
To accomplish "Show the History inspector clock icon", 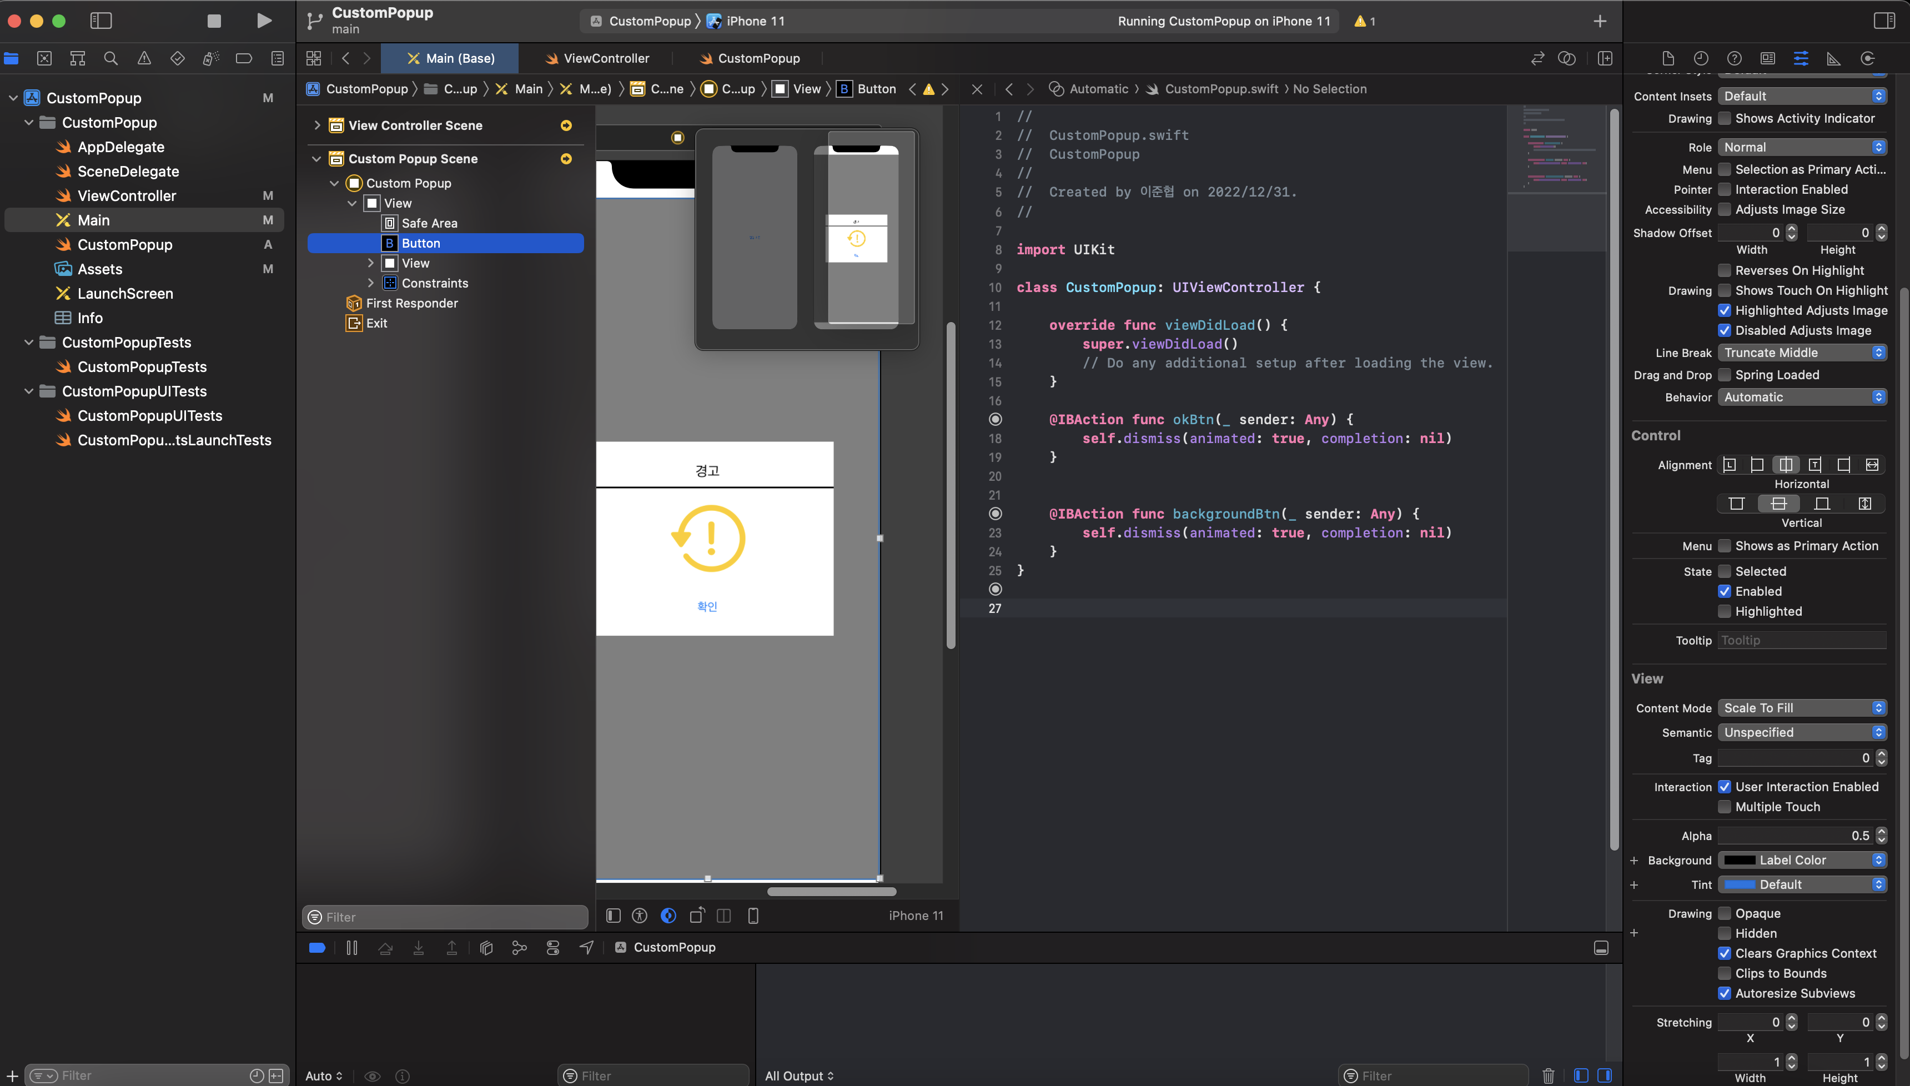I will tap(1701, 58).
